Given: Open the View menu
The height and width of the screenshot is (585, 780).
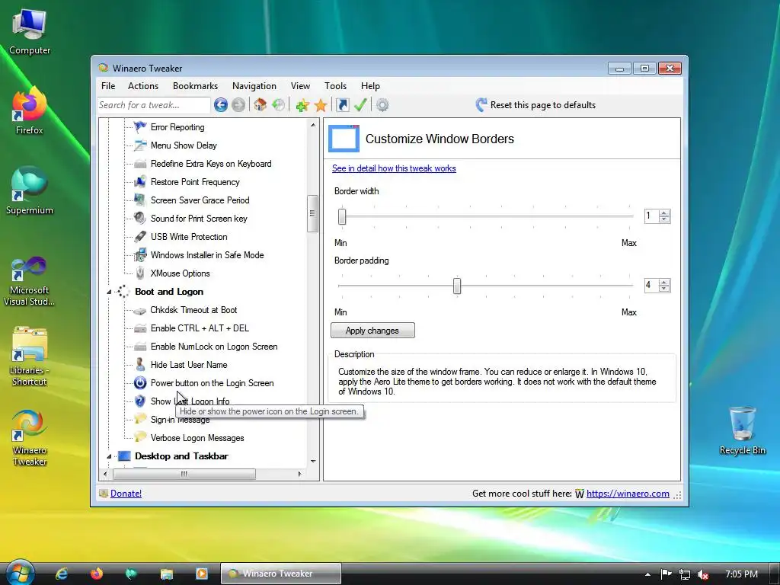Looking at the screenshot, I should coord(300,86).
